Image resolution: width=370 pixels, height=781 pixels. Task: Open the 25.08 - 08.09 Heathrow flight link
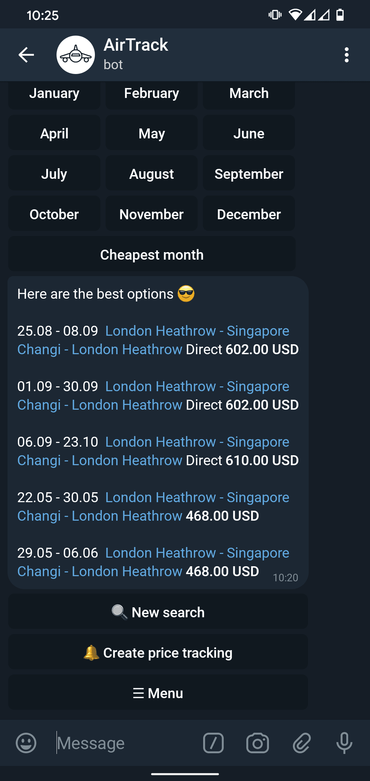pyautogui.click(x=153, y=340)
